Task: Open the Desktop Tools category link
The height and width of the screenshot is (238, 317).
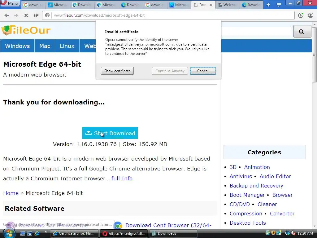Action: click(248, 223)
